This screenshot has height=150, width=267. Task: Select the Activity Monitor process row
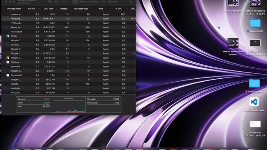pyautogui.click(x=68, y=45)
